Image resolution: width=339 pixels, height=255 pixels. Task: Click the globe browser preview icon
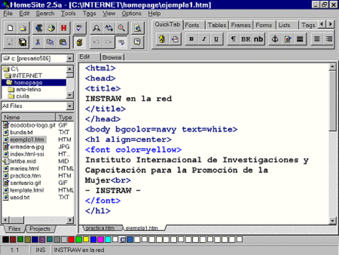(x=51, y=28)
